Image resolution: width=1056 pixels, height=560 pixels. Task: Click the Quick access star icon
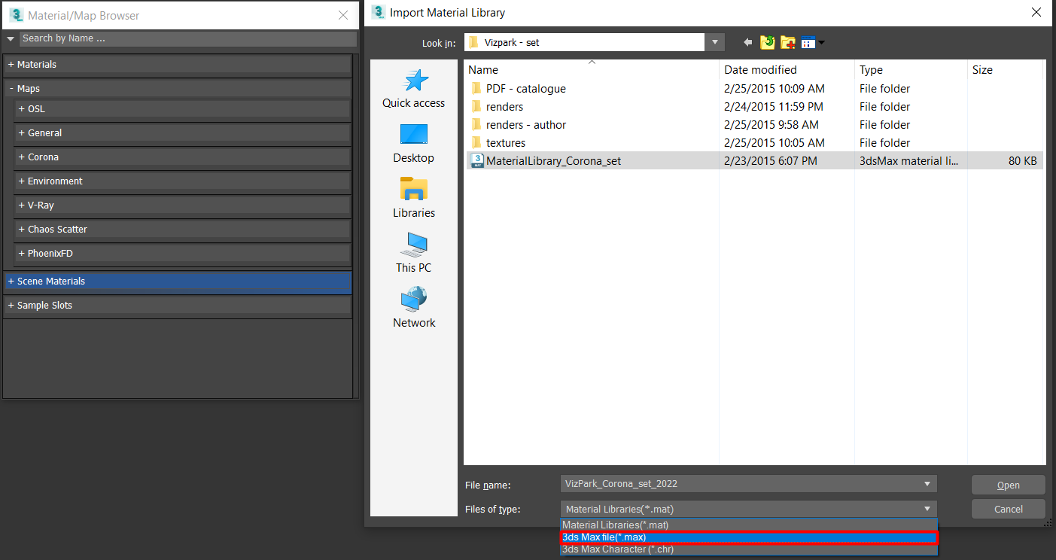(x=416, y=80)
